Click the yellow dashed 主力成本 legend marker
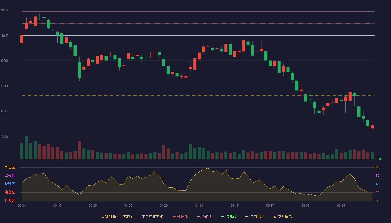 [247, 216]
